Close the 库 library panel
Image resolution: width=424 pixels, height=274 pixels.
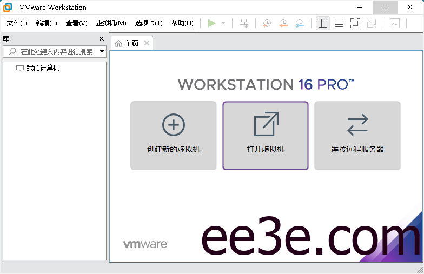102,39
